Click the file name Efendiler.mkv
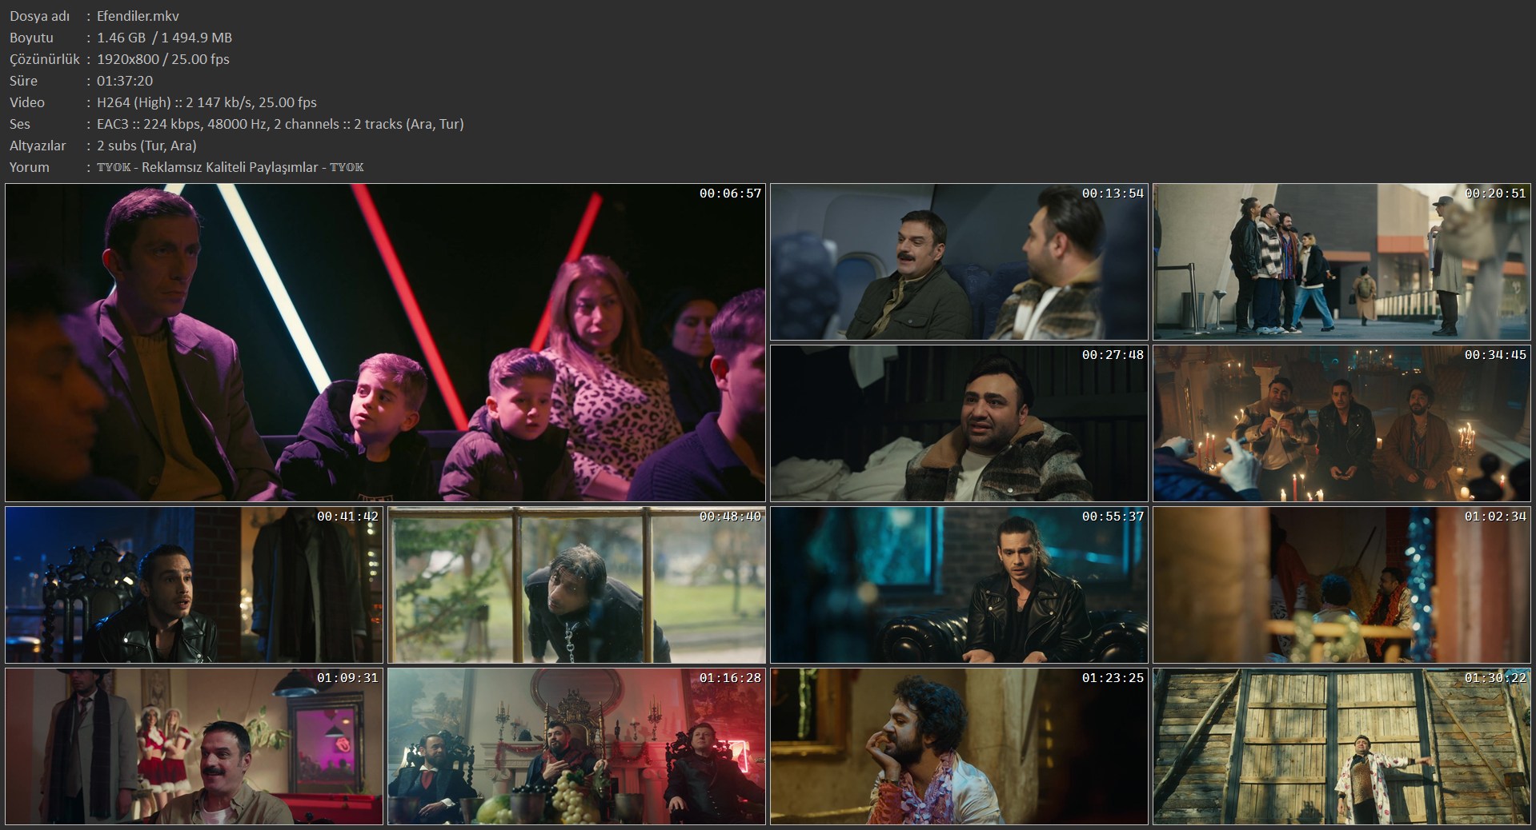Image resolution: width=1536 pixels, height=830 pixels. point(138,16)
